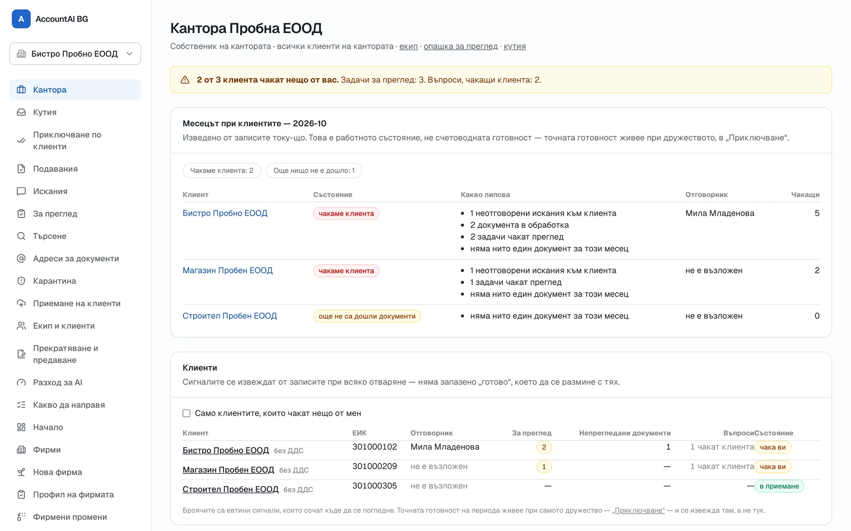Click the Подавания document icon

tap(21, 169)
